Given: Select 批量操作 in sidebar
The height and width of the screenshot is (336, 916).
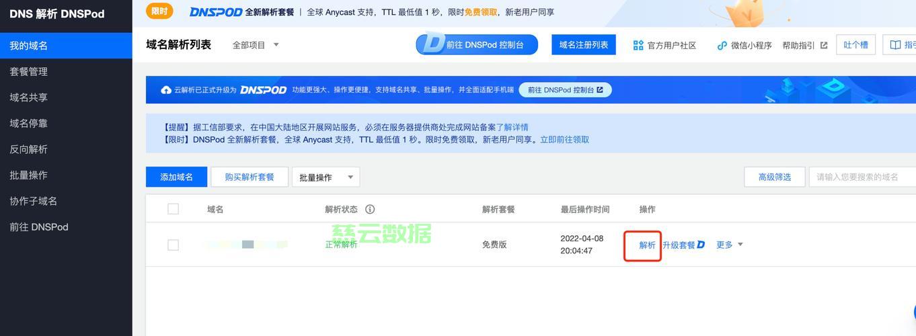Looking at the screenshot, I should point(66,175).
